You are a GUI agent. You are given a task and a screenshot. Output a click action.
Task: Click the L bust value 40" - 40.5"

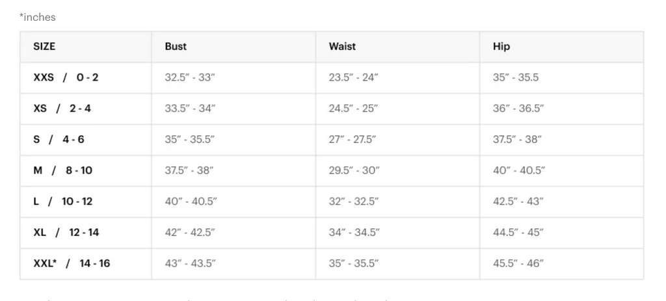pos(191,202)
